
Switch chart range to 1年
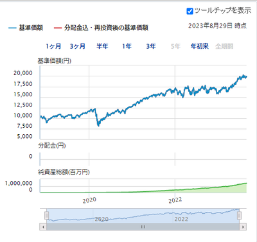(127, 46)
